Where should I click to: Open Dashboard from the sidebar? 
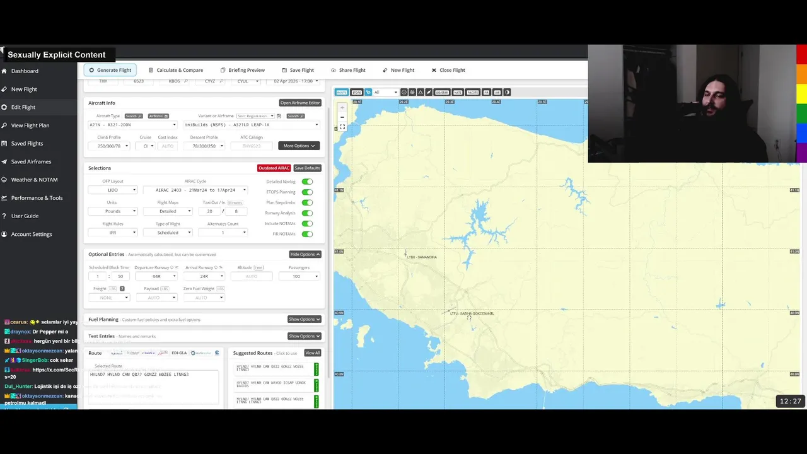pyautogui.click(x=25, y=71)
